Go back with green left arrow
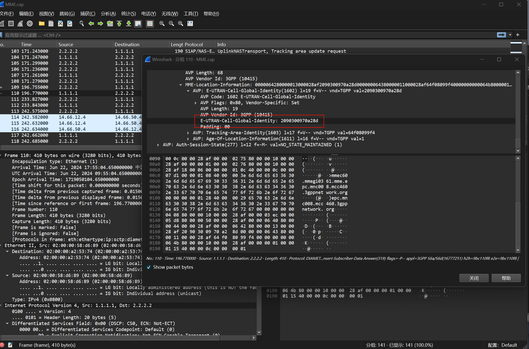The image size is (529, 349). (x=91, y=23)
